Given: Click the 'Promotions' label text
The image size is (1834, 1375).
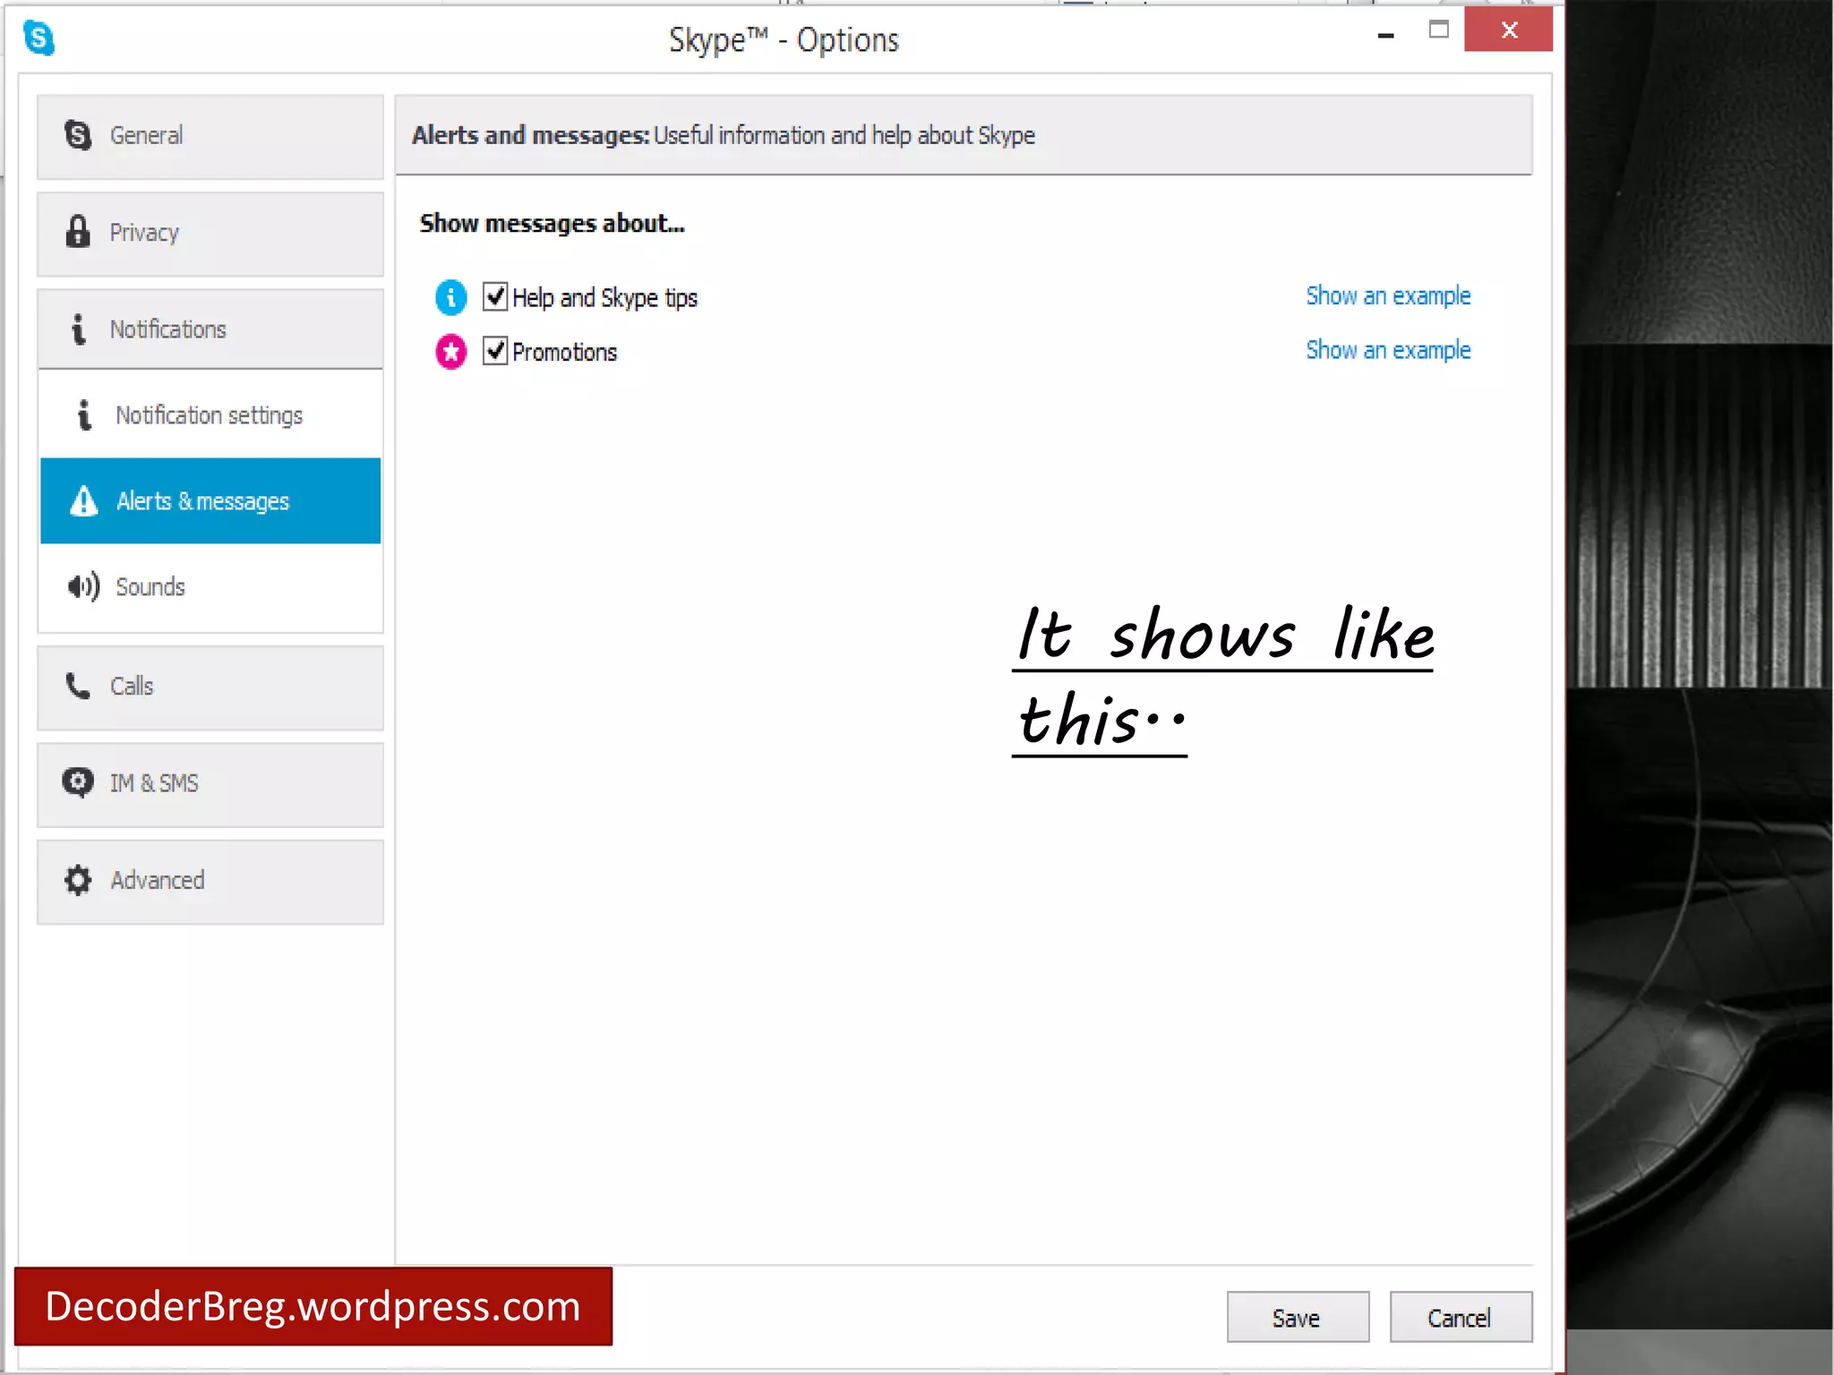Looking at the screenshot, I should tap(564, 353).
